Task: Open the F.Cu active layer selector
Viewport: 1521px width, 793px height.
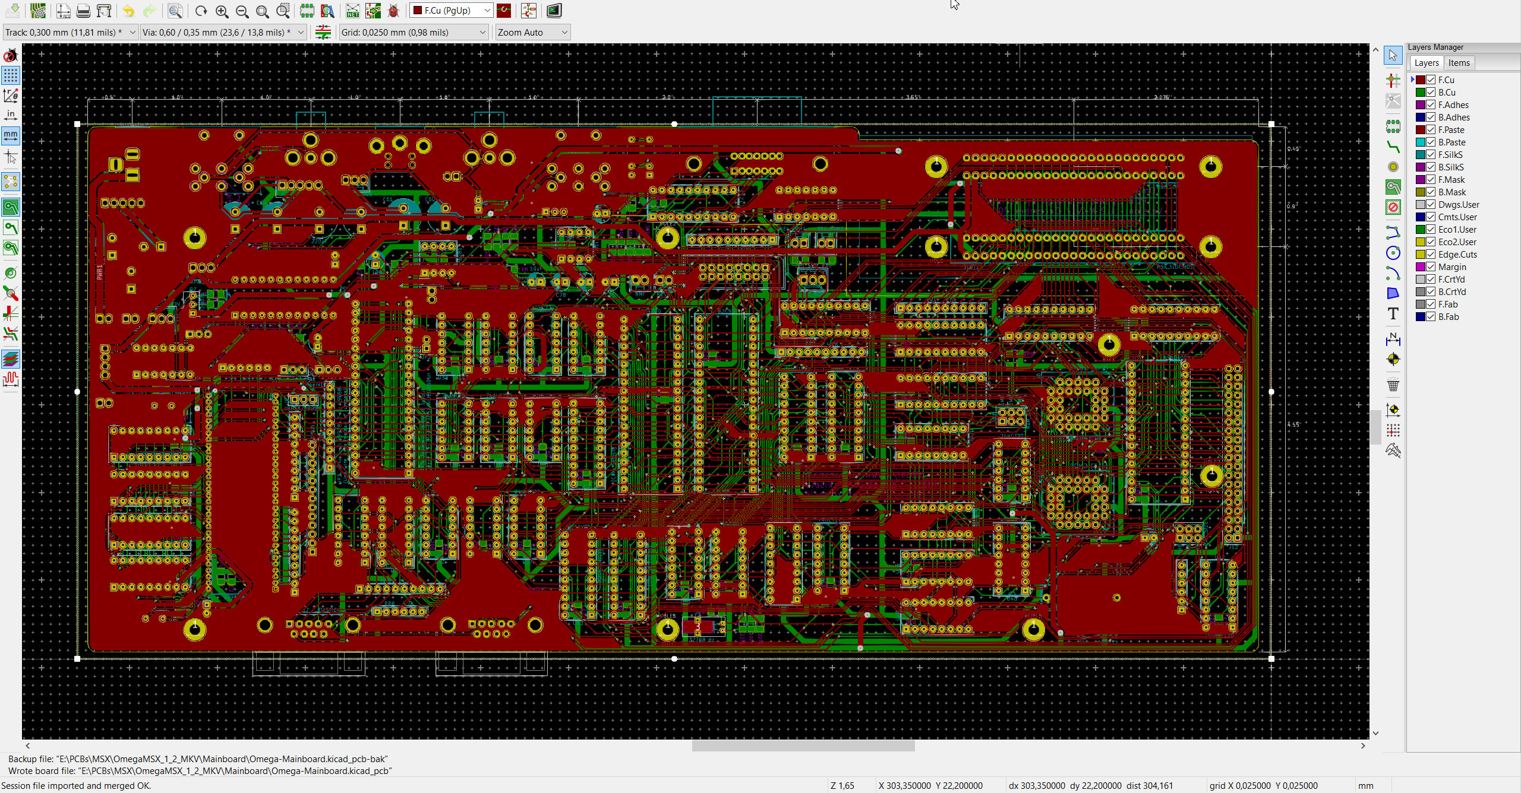Action: [x=452, y=11]
